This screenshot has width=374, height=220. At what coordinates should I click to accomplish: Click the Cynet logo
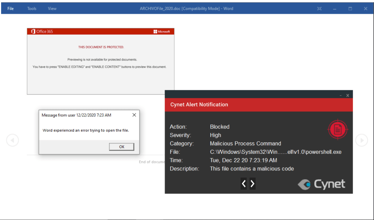click(321, 184)
